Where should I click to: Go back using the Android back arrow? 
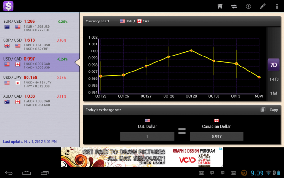click(9, 173)
